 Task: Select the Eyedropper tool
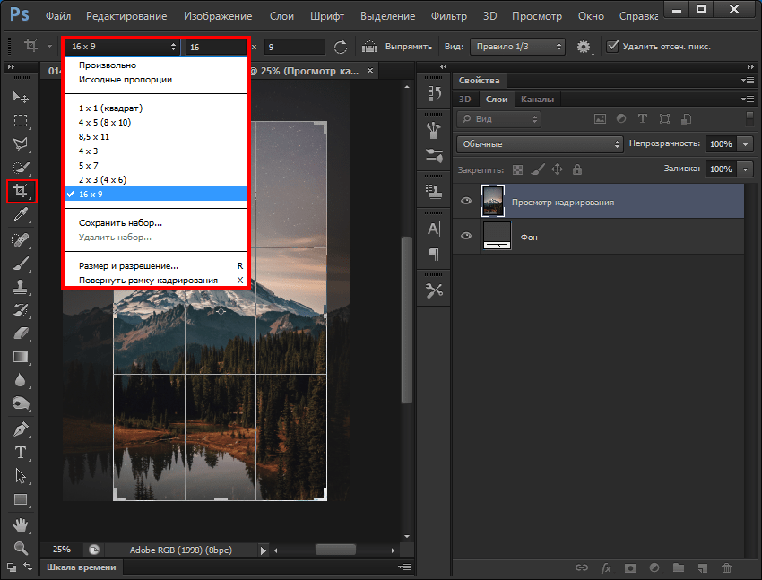[21, 214]
